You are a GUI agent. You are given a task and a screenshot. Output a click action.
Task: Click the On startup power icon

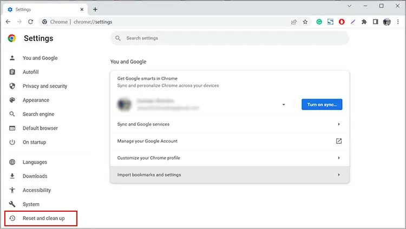click(x=12, y=142)
